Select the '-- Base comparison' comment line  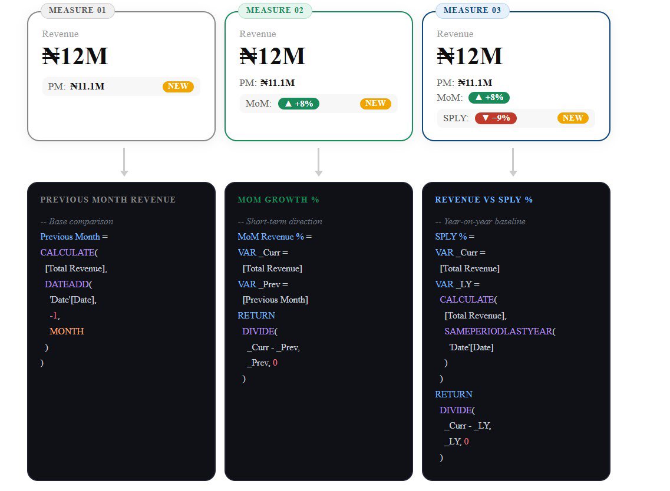coord(77,221)
